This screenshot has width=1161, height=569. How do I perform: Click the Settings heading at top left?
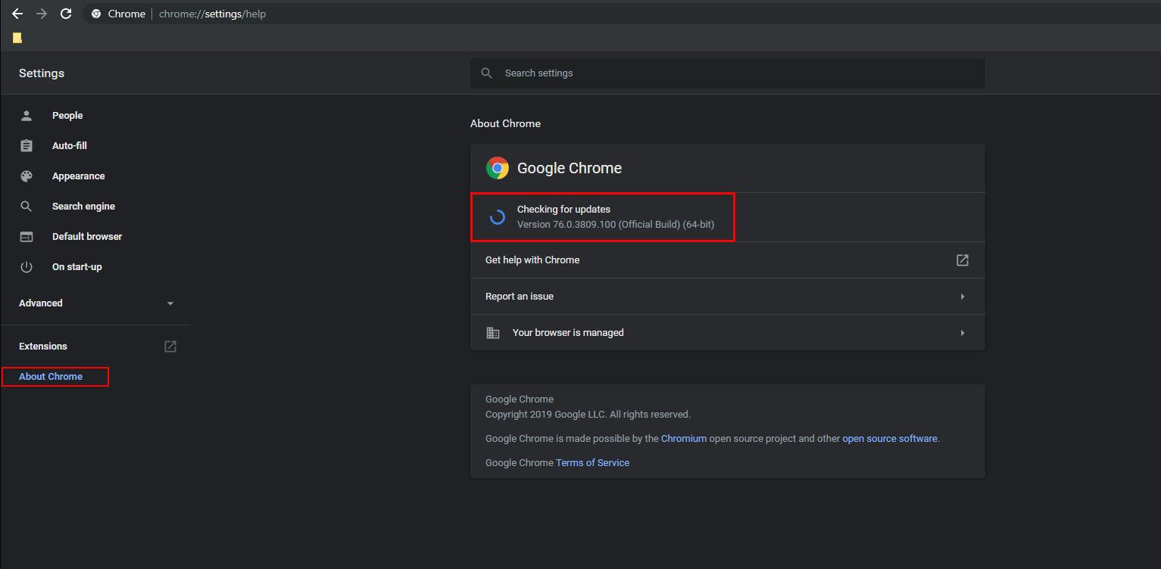(x=42, y=73)
